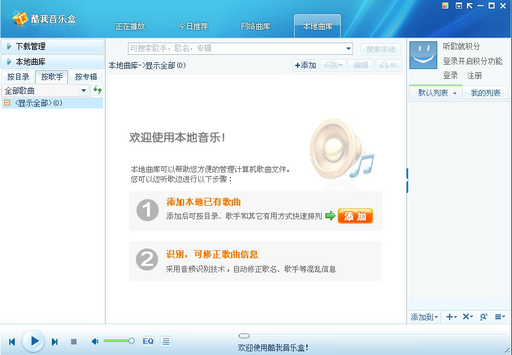Open the main menu dropdown icon in title bar
Image resolution: width=512 pixels, height=355 pixels.
(459, 6)
